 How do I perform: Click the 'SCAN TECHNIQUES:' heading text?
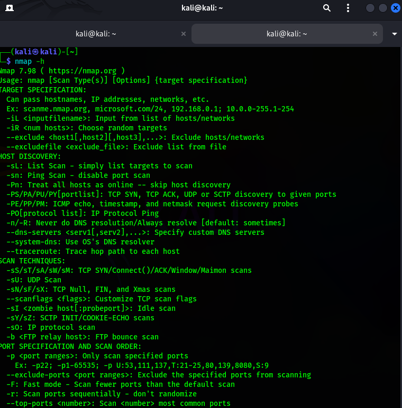coord(33,261)
